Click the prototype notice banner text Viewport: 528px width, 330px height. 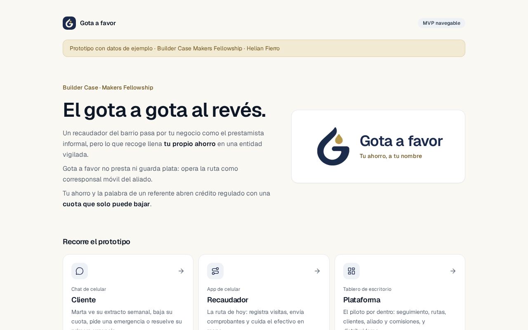tap(174, 48)
